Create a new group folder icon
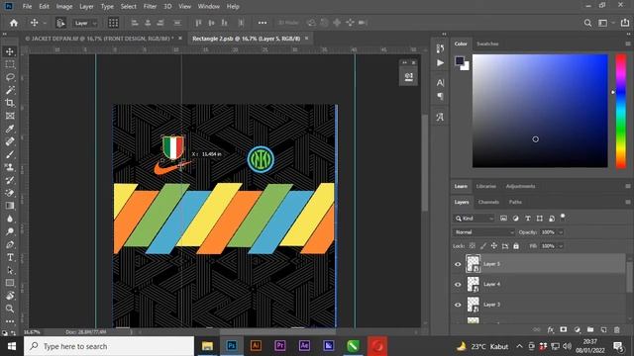 click(x=590, y=329)
